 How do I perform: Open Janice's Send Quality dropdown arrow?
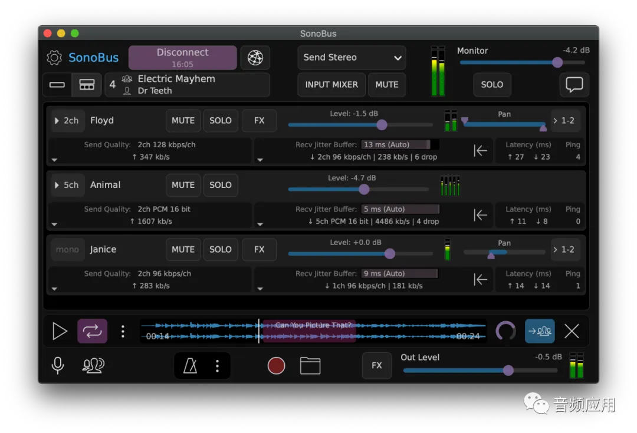tap(54, 289)
